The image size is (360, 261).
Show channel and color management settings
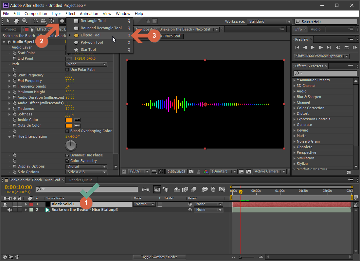tap(206, 171)
